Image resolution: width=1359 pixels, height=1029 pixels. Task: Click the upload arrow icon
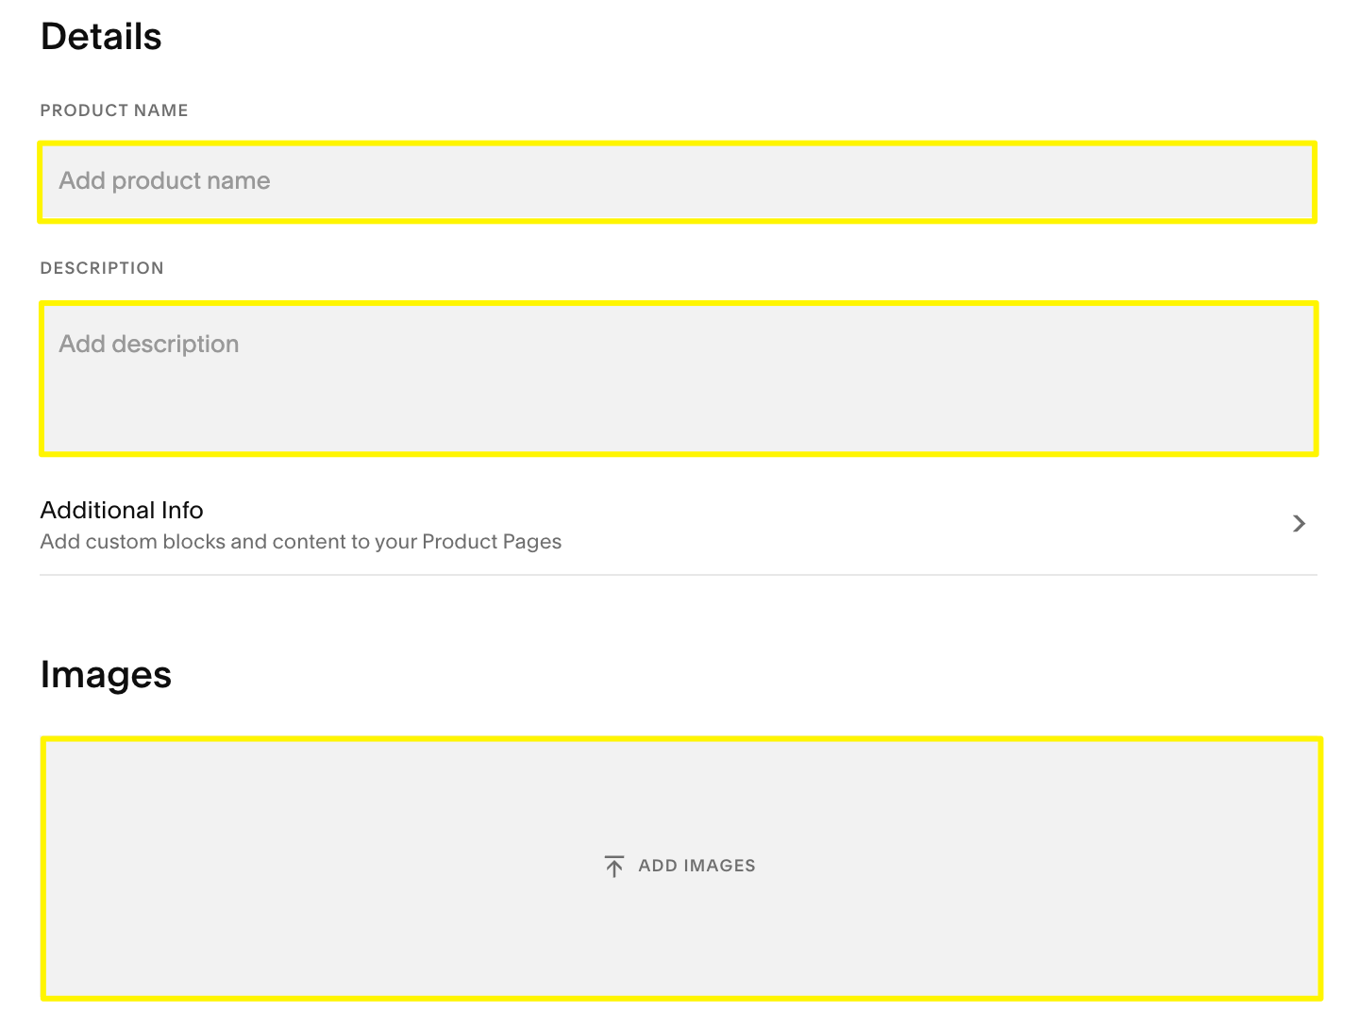coord(614,866)
